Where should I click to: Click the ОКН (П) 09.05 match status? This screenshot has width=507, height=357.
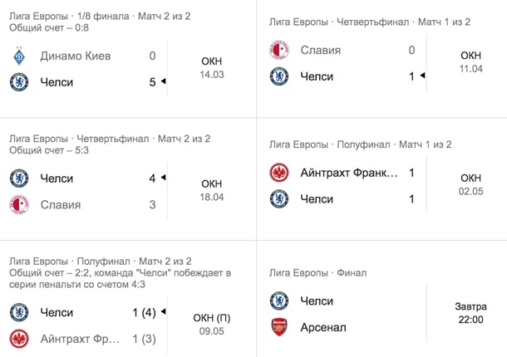point(211,325)
